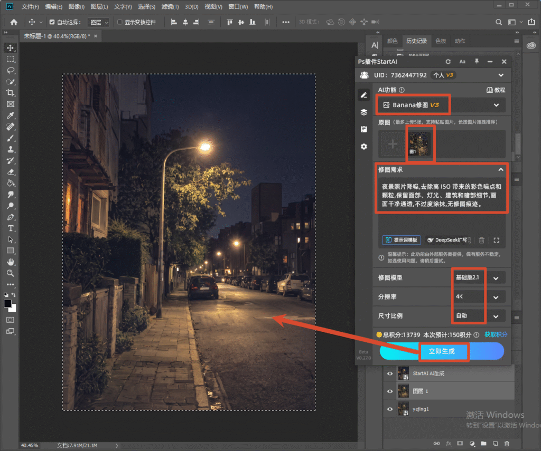Select the History Brush tool

tap(11, 160)
